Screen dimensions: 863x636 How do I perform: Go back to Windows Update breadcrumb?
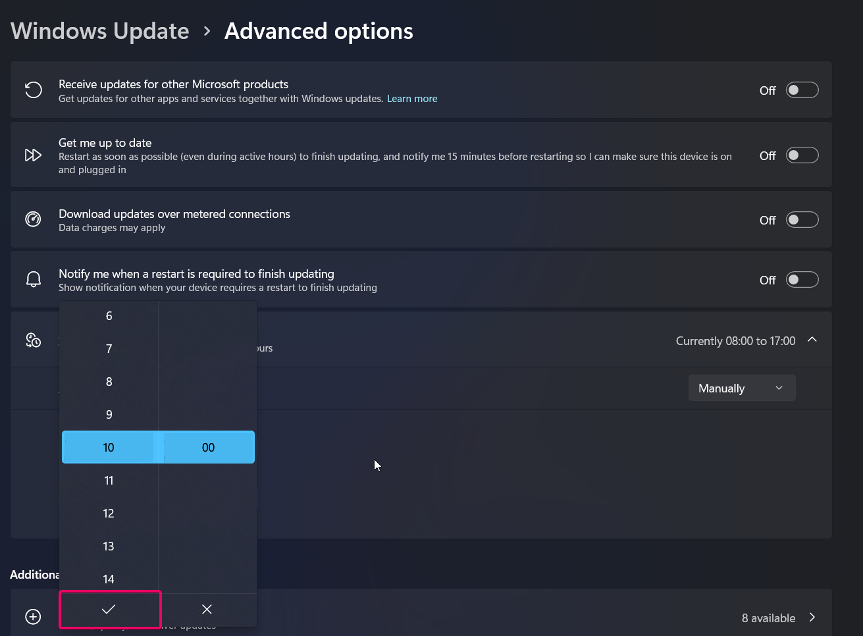pos(100,31)
